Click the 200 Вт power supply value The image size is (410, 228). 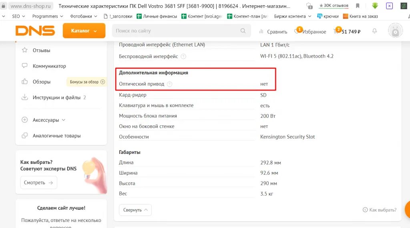point(268,116)
